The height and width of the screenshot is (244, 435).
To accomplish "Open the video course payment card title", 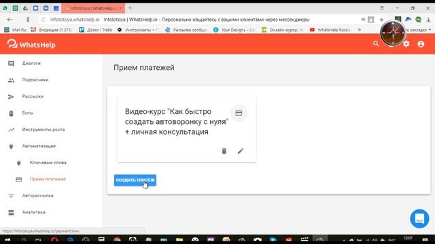I will click(x=177, y=122).
